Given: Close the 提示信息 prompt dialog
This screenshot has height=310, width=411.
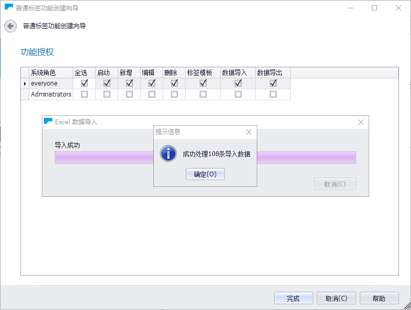Looking at the screenshot, I should tap(249, 132).
